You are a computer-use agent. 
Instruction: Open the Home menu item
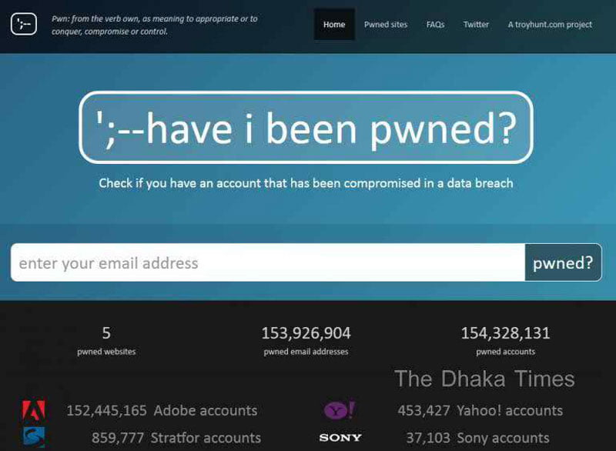tap(334, 25)
